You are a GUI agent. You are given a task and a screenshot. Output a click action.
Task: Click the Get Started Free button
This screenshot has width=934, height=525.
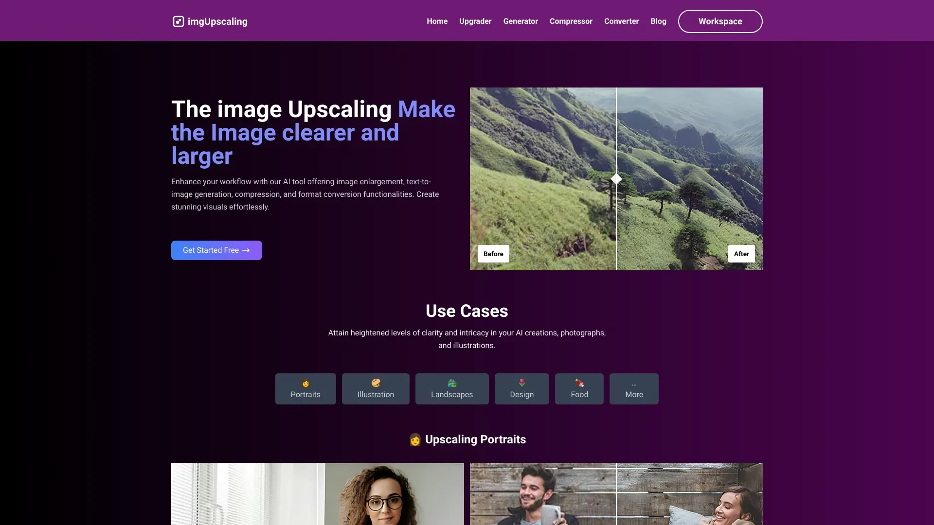click(216, 250)
